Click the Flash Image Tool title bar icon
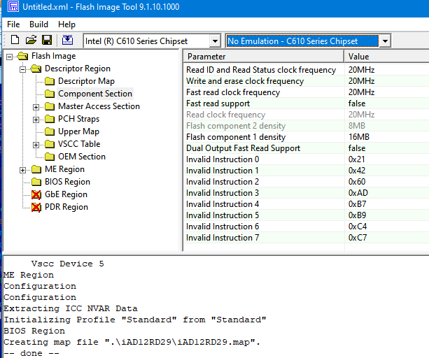This screenshot has width=429, height=358. click(13, 6)
